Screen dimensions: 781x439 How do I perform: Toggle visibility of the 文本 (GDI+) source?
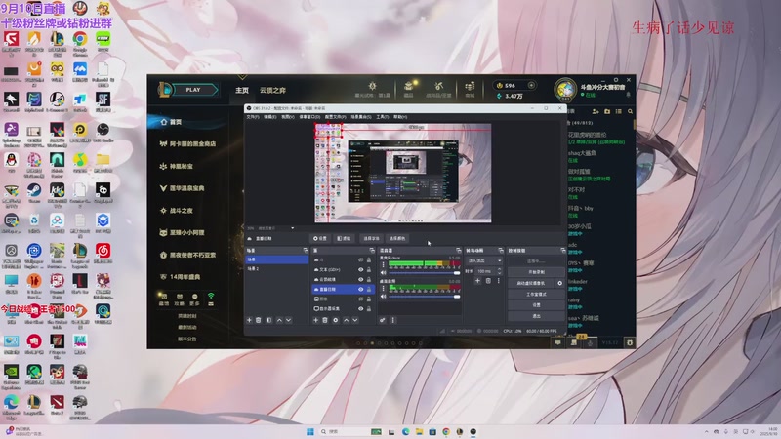click(360, 270)
